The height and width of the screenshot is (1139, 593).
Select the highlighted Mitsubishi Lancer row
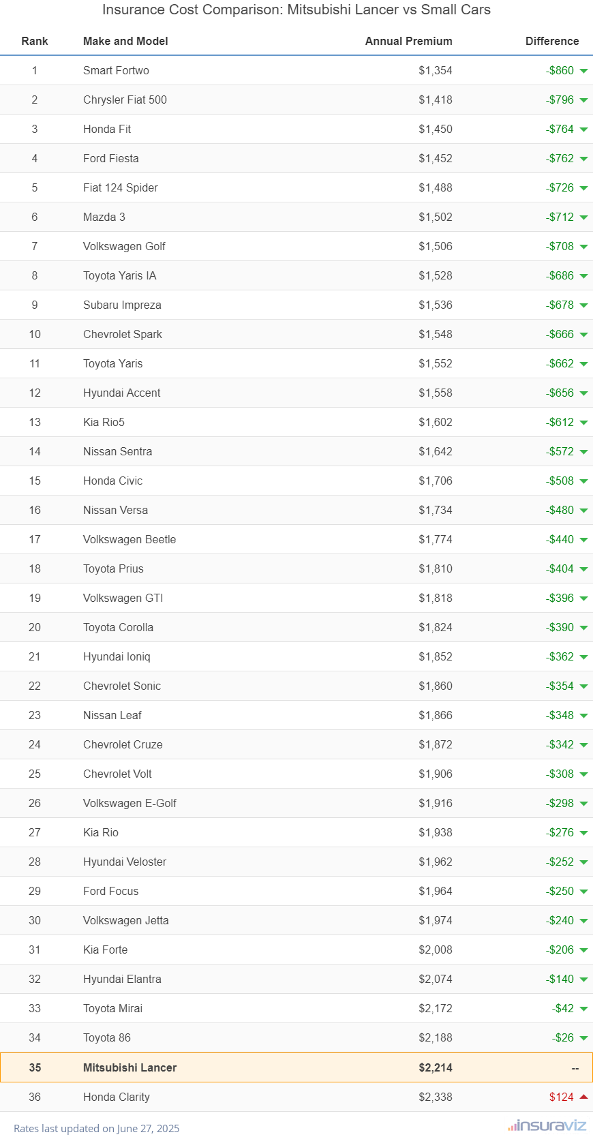[x=296, y=1067]
